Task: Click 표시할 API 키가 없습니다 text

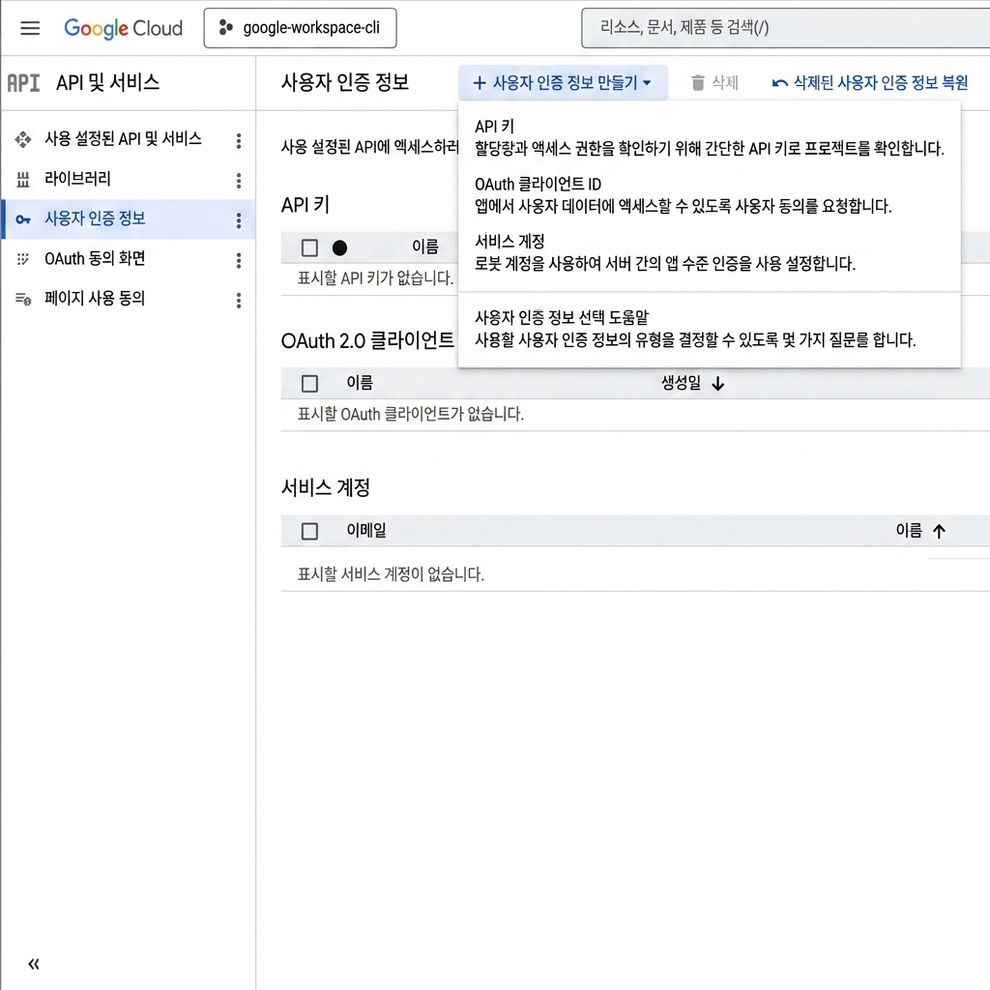Action: [x=376, y=278]
